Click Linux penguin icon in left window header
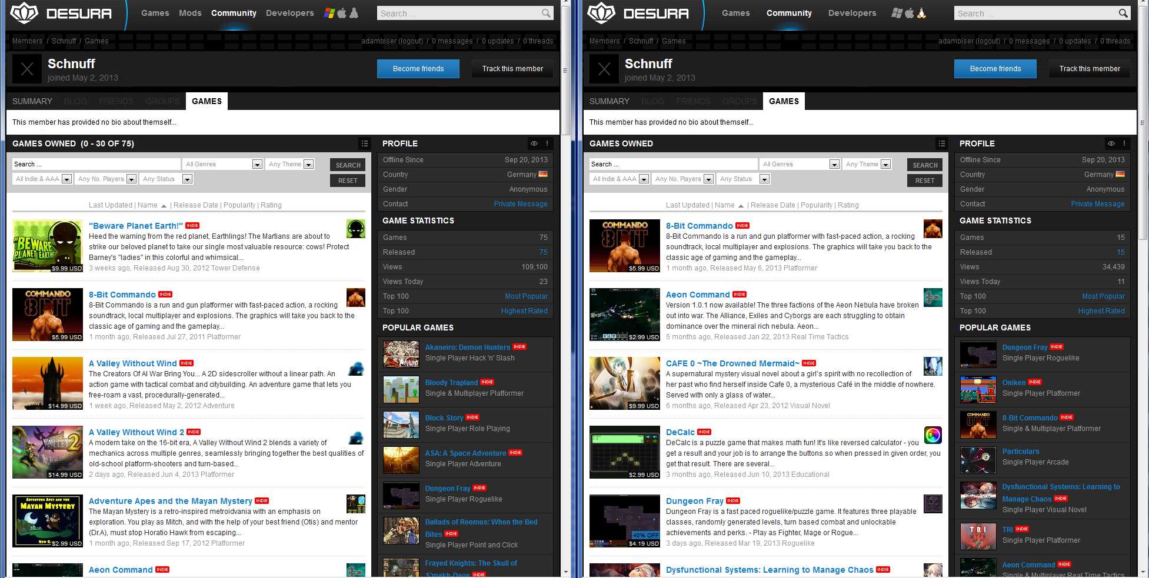The height and width of the screenshot is (578, 1149). 354,13
